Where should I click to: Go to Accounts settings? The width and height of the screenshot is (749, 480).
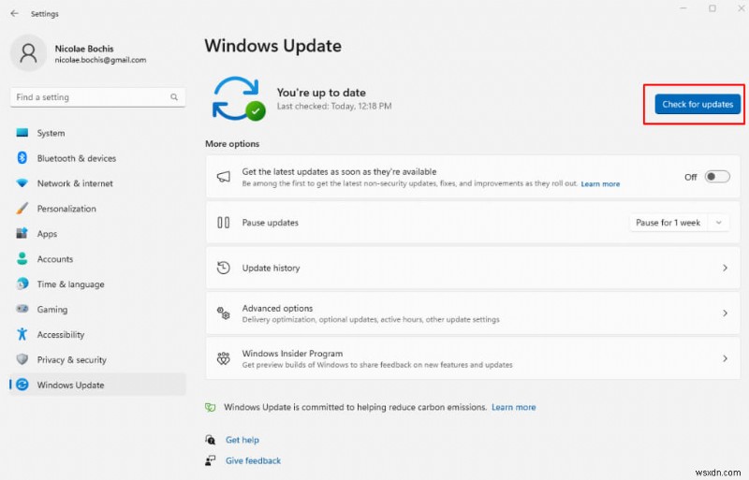coord(97,259)
